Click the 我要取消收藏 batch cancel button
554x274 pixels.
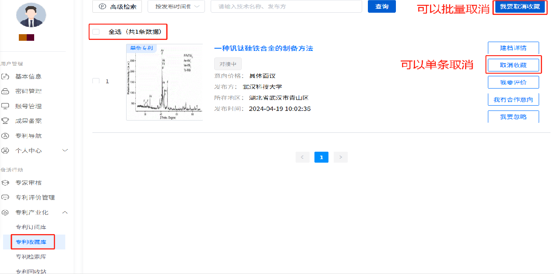[520, 7]
